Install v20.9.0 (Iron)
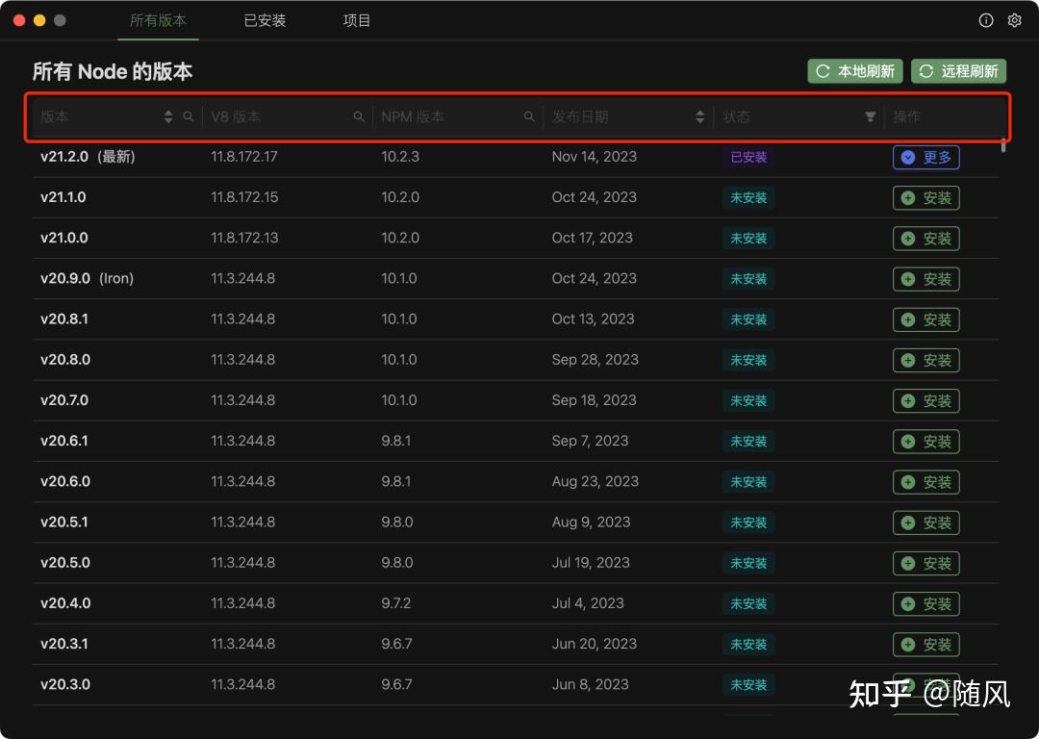Viewport: 1039px width, 739px height. (925, 279)
